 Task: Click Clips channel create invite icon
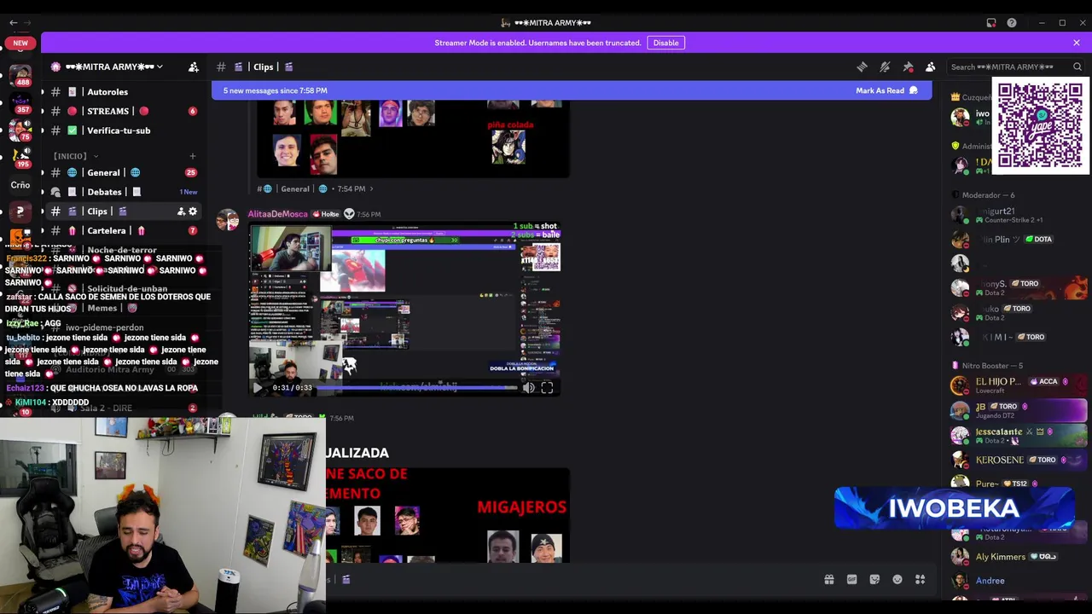click(181, 211)
